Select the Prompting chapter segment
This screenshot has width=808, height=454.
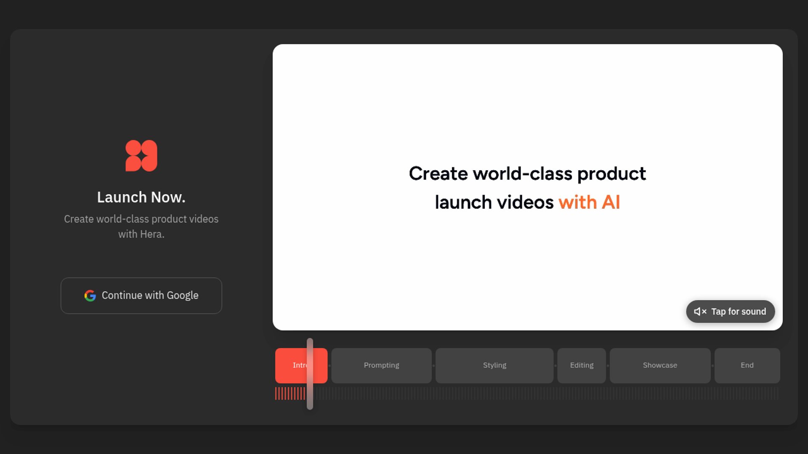[381, 365]
